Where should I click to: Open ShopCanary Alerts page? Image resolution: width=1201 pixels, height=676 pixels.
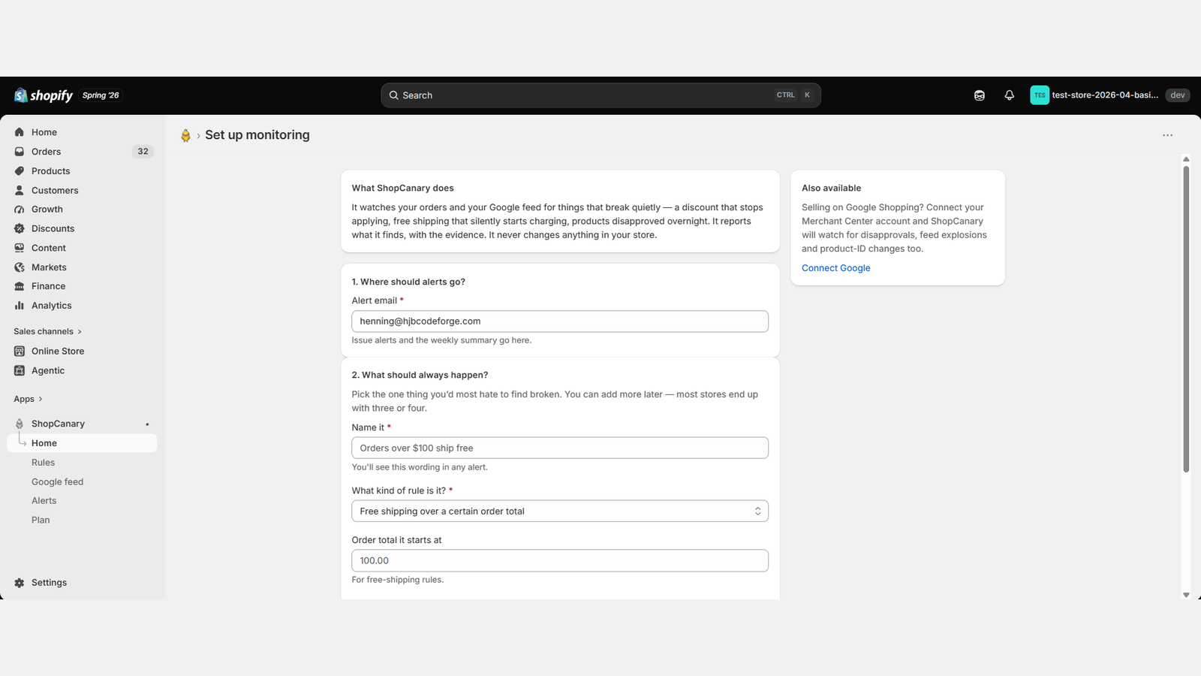point(44,501)
